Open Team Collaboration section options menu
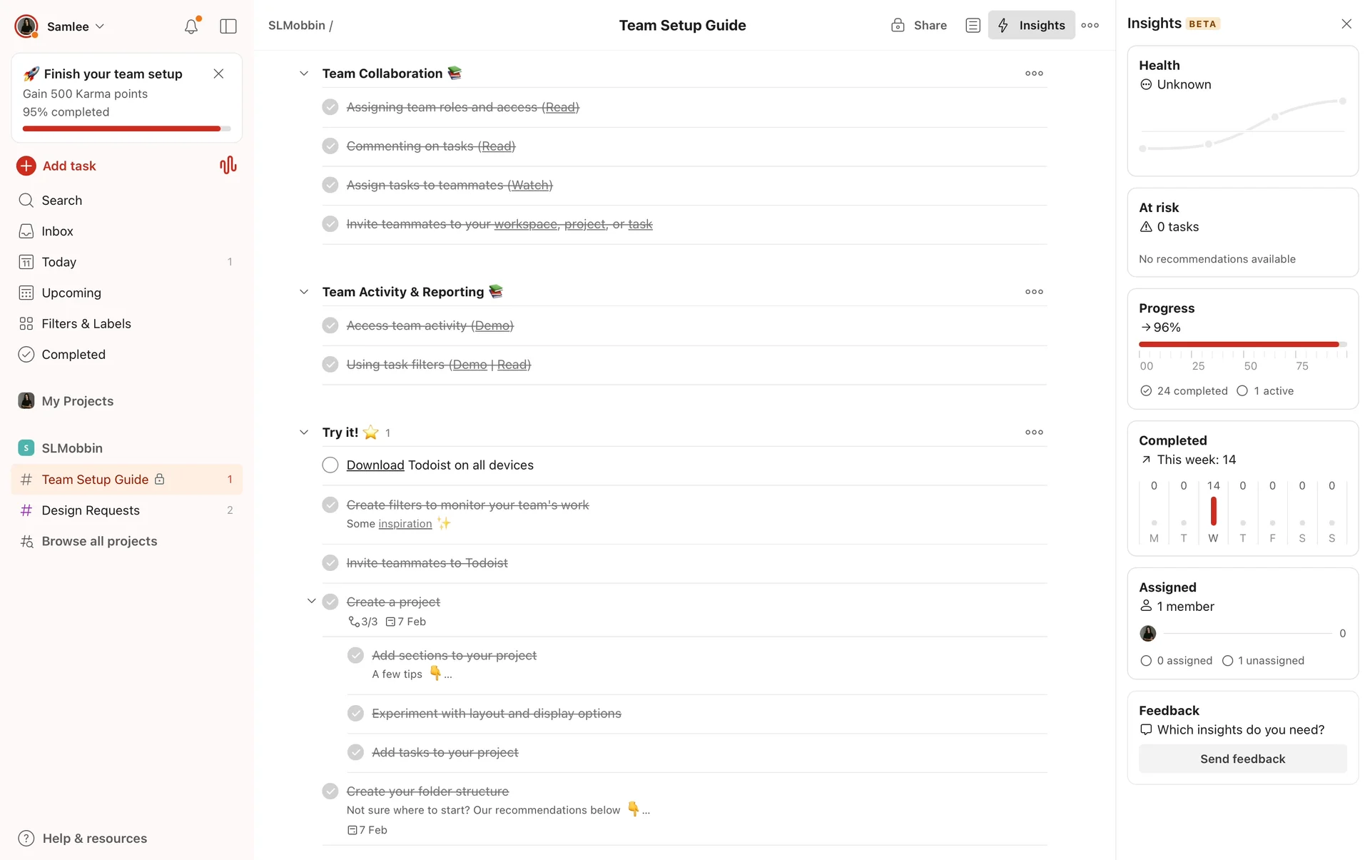1370x860 pixels. click(1034, 74)
